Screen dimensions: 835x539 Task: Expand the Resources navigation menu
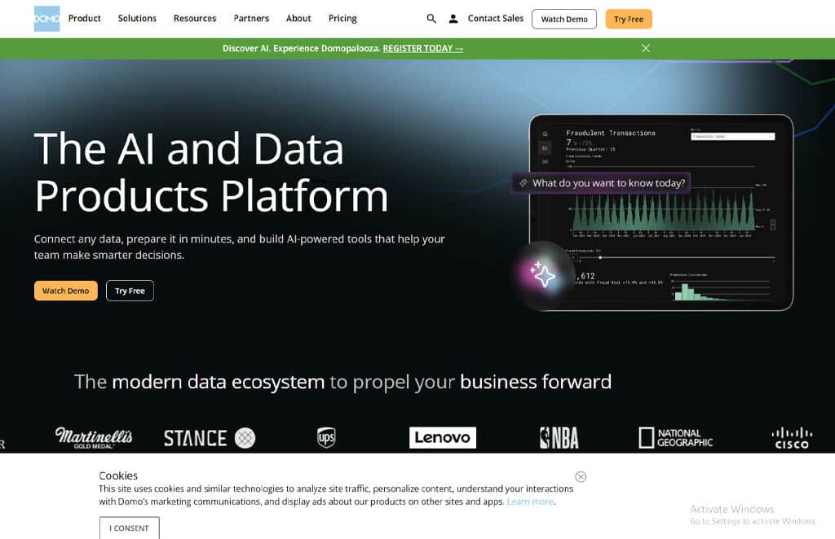[x=195, y=19]
